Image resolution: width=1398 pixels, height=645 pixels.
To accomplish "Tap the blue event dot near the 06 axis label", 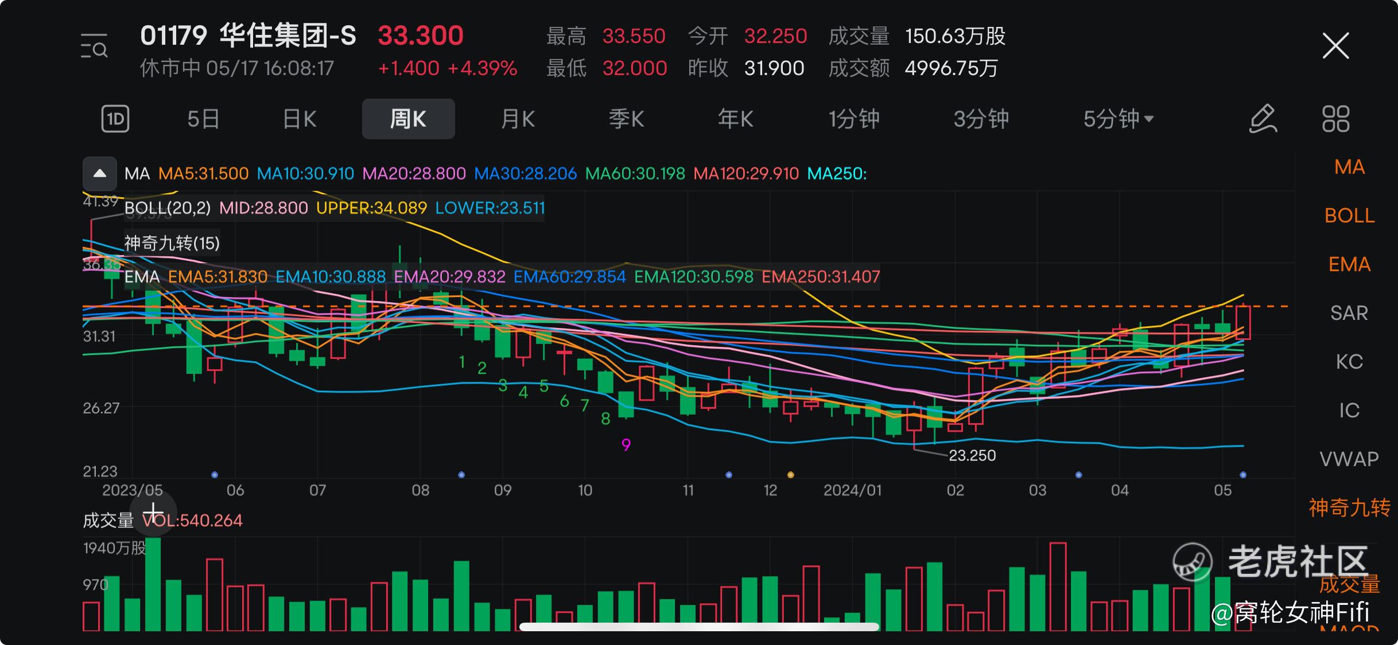I will (x=215, y=475).
